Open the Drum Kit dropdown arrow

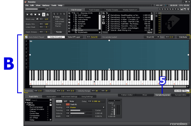pos(158,37)
